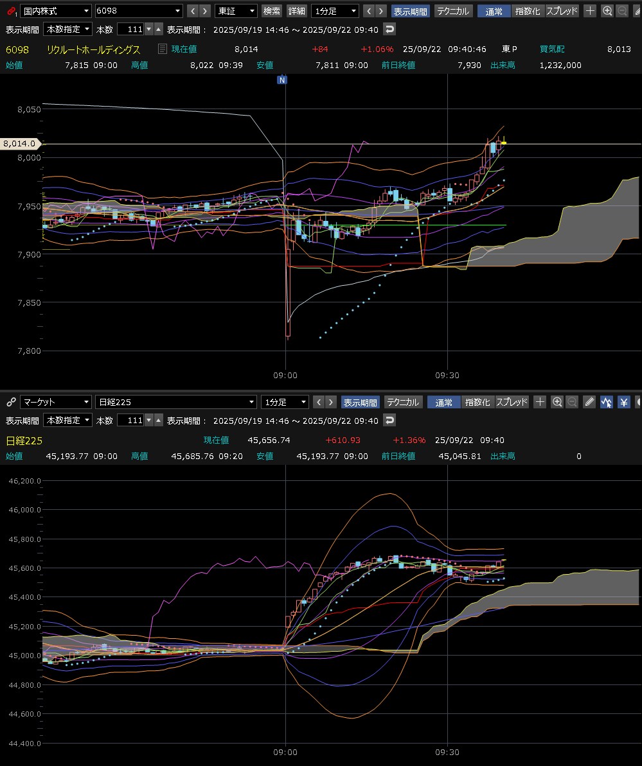The width and height of the screenshot is (642, 766).
Task: Click the chain link icon in Nikkei chart
Action: 11,402
